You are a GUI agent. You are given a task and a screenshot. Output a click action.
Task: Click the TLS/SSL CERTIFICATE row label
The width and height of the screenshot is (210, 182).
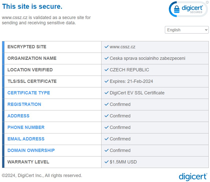[x=32, y=81]
